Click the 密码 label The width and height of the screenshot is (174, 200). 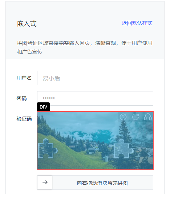[21, 98]
